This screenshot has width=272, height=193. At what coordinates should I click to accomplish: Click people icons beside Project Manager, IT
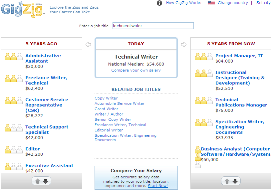204,57
